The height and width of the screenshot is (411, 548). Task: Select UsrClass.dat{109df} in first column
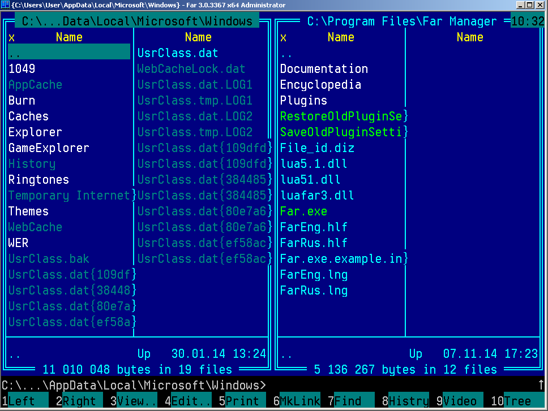click(x=72, y=275)
